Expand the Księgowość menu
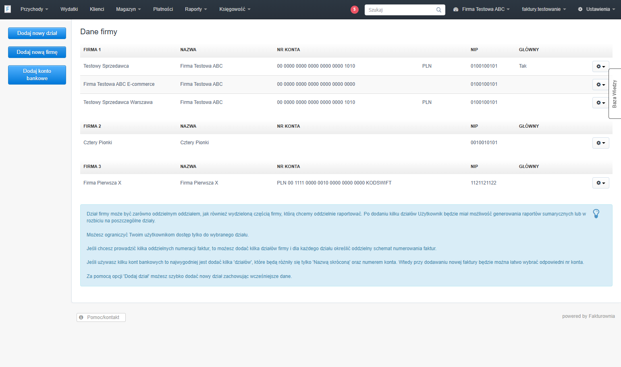The width and height of the screenshot is (621, 367). [235, 9]
